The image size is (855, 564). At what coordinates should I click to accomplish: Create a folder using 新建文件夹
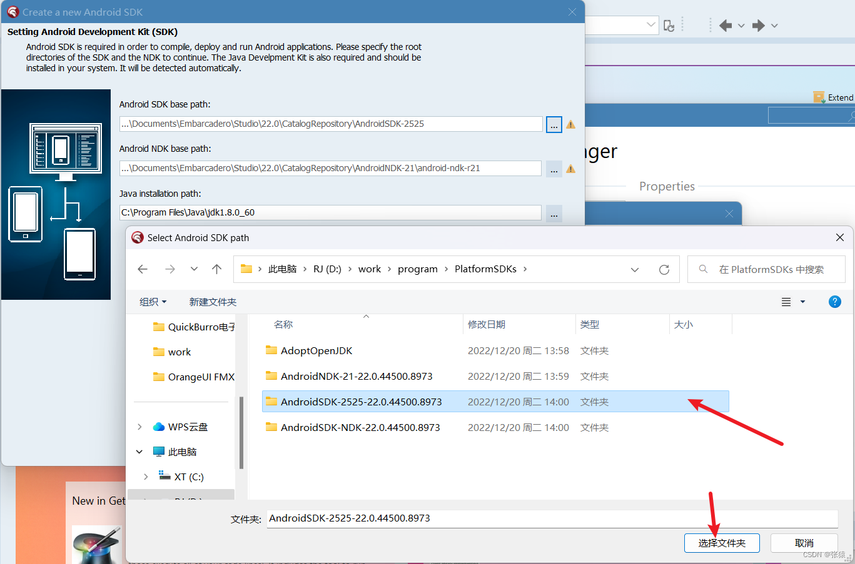point(213,302)
